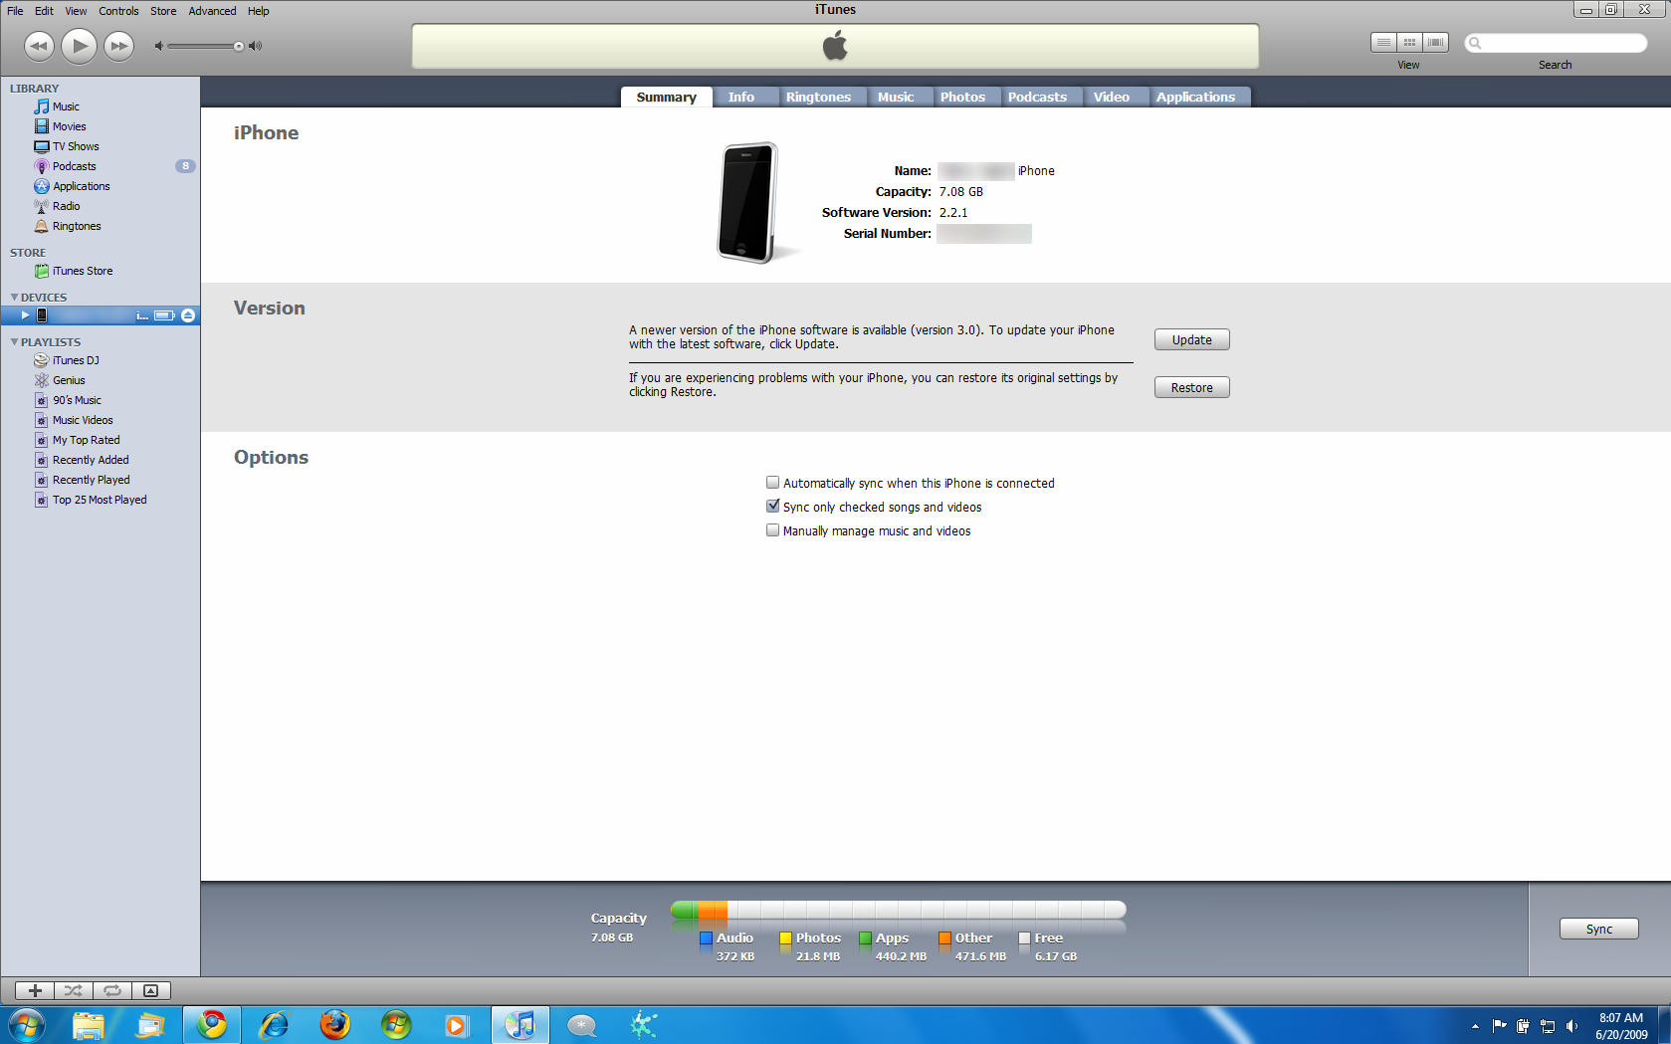Switch to grid view mode
The height and width of the screenshot is (1044, 1671).
[1409, 42]
